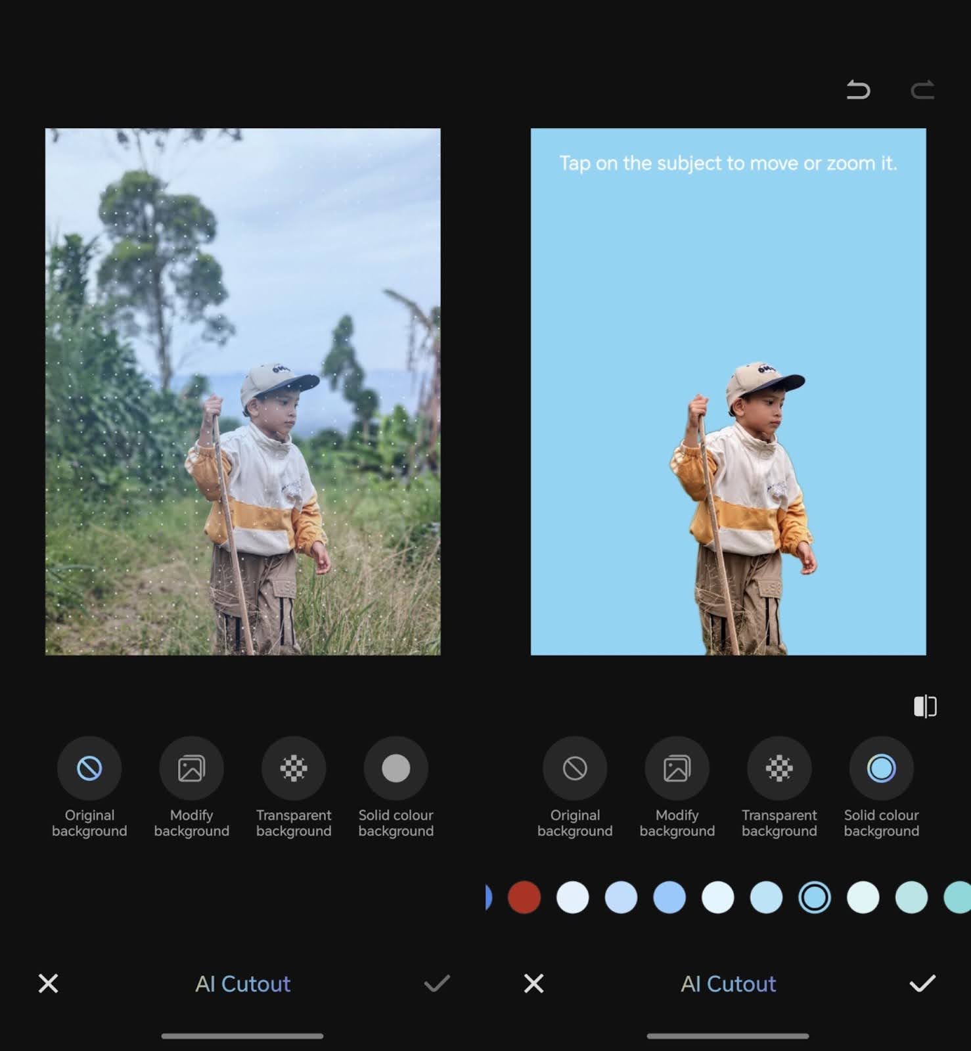Image resolution: width=971 pixels, height=1051 pixels.
Task: Tap the right home gesture bar
Action: click(x=728, y=1036)
